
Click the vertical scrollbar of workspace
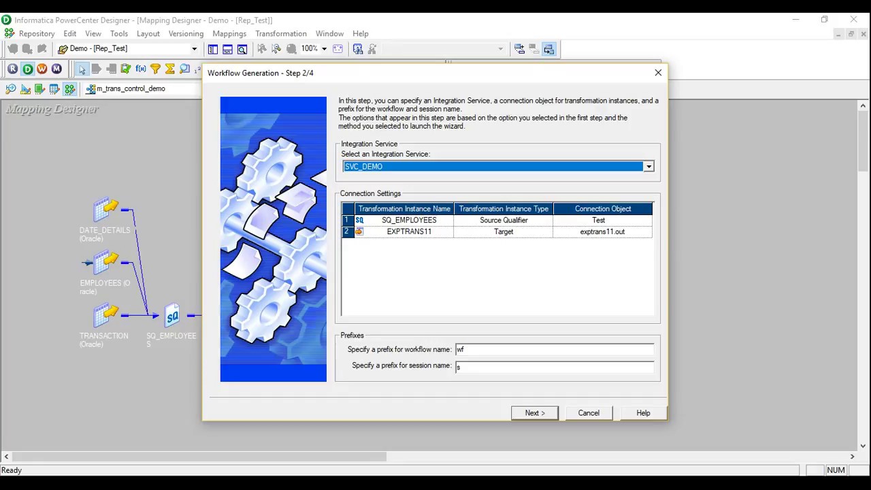coord(863,143)
